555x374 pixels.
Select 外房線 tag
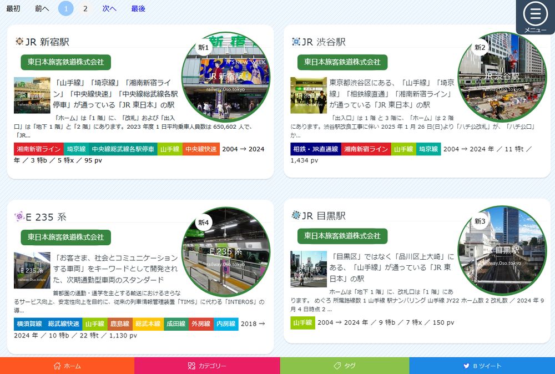pyautogui.click(x=201, y=324)
